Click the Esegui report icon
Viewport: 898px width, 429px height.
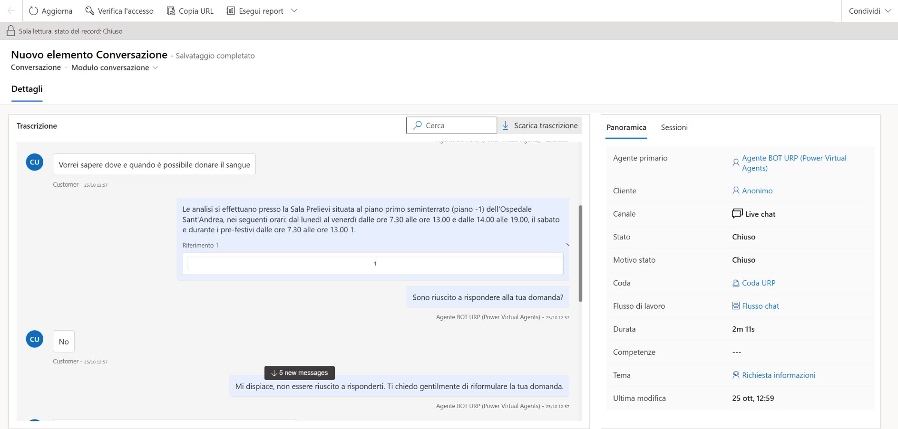click(x=231, y=11)
